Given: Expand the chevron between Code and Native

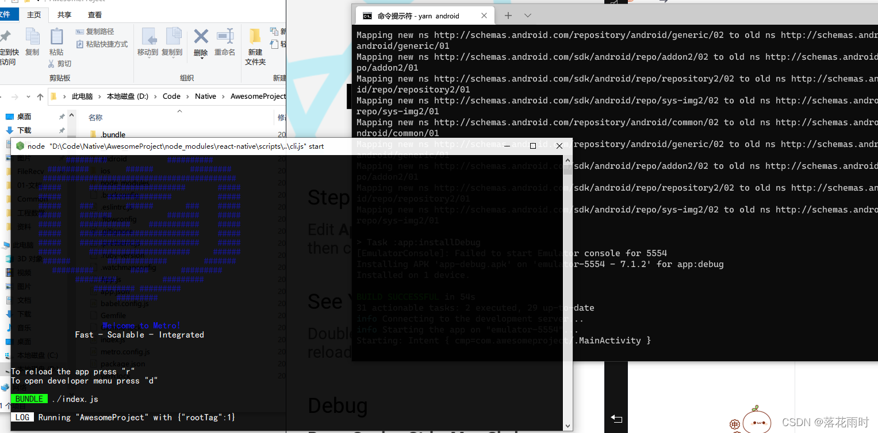Looking at the screenshot, I should pos(187,96).
